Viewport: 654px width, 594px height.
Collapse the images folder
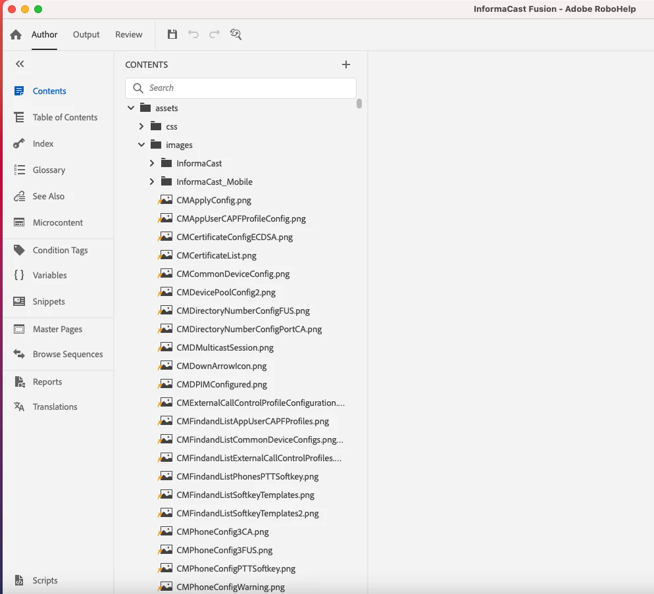(x=141, y=145)
